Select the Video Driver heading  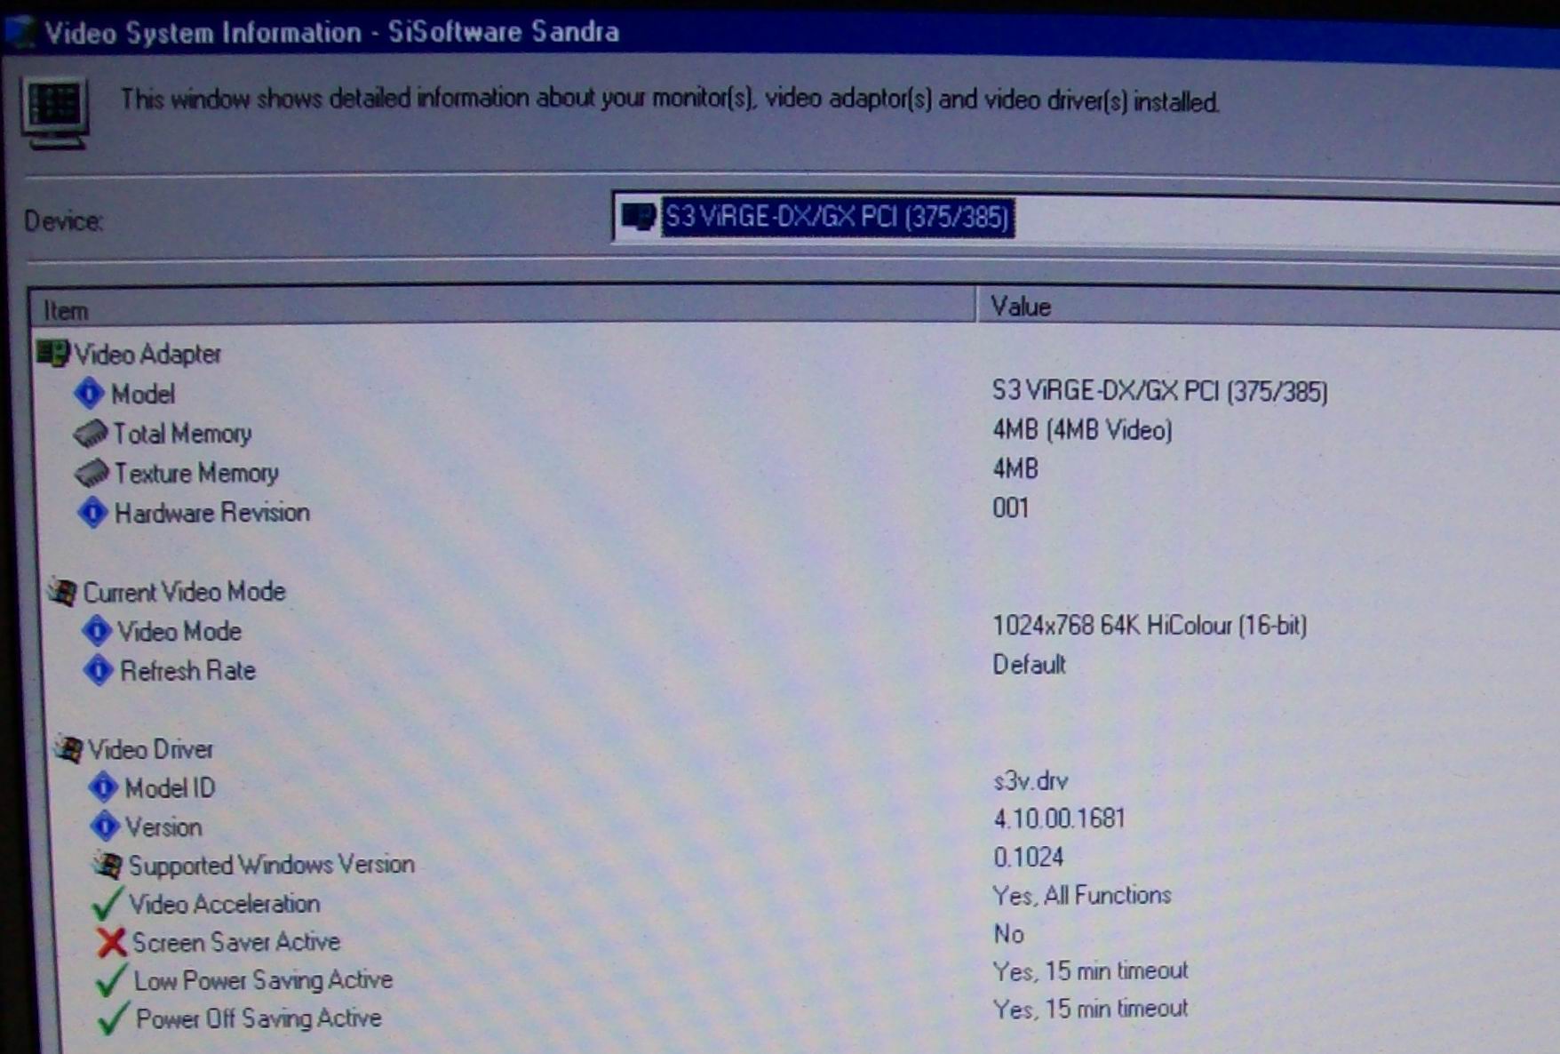pyautogui.click(x=151, y=749)
